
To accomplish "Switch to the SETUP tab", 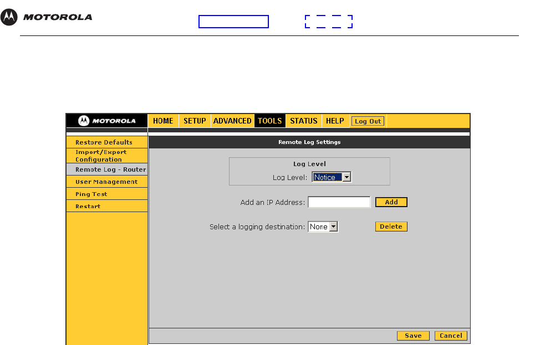I will click(195, 121).
